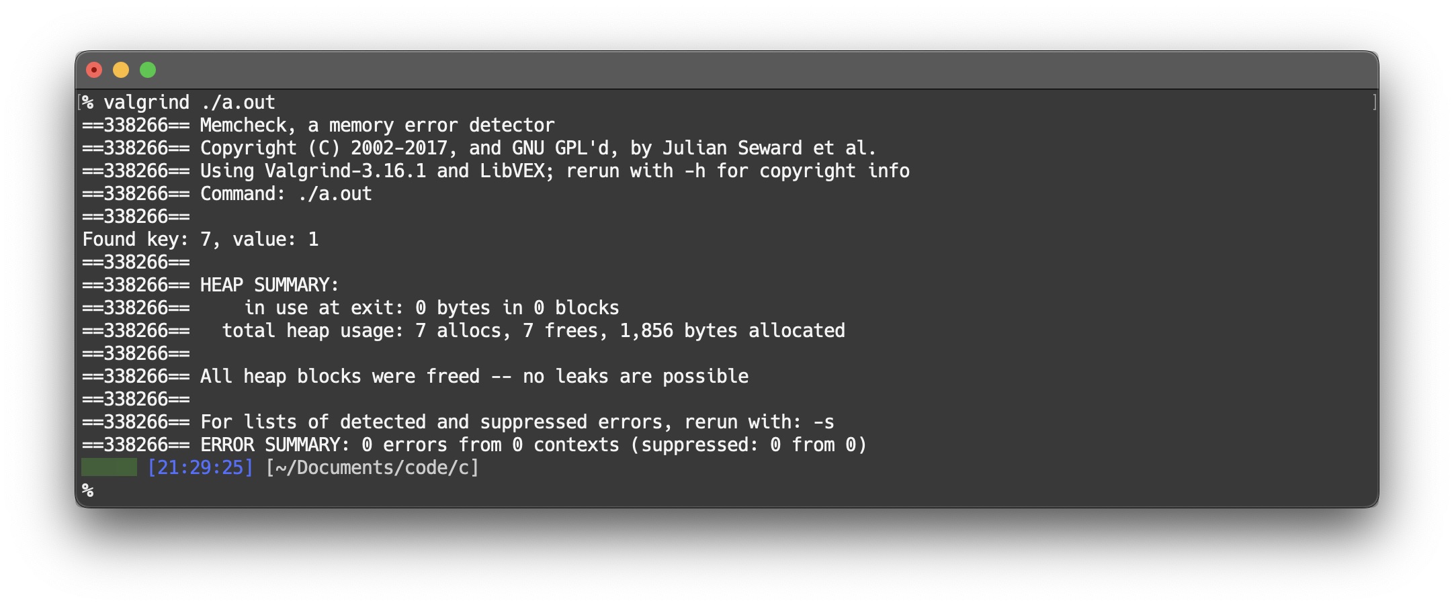The width and height of the screenshot is (1454, 607).
Task: Click the 'total heap usage' line
Action: click(533, 330)
